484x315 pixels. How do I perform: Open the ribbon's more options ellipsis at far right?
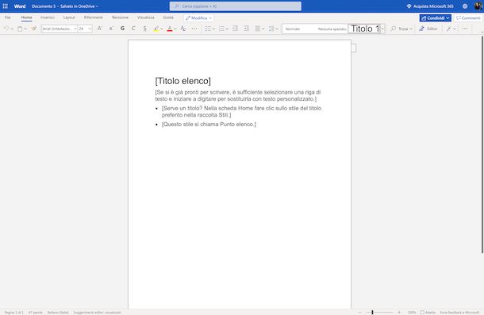pyautogui.click(x=465, y=29)
